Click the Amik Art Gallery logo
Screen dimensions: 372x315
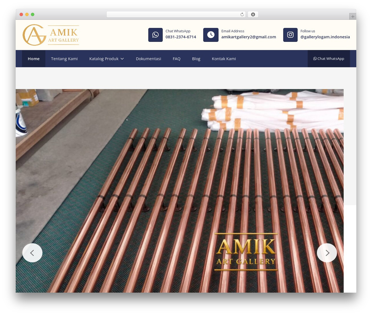(51, 35)
